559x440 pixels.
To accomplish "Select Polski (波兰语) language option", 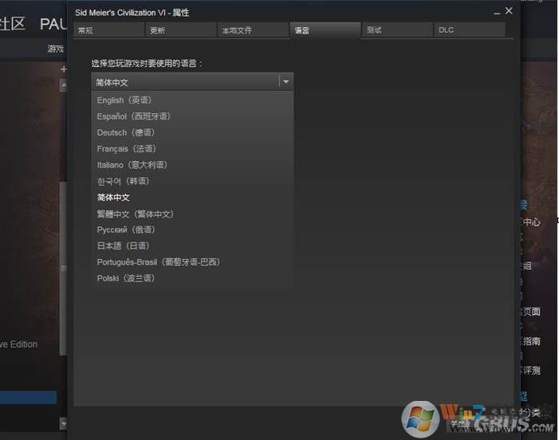I will tap(125, 278).
